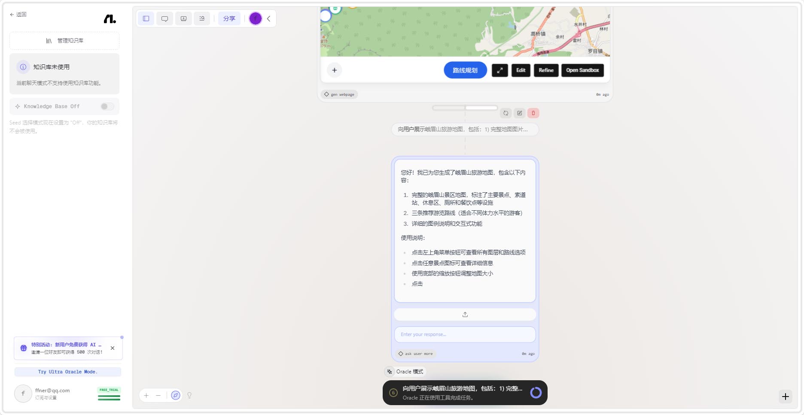Image resolution: width=804 pixels, height=415 pixels.
Task: Delete node with the red trash icon
Action: (x=533, y=113)
